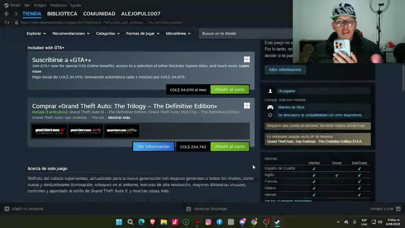The image size is (405, 228).
Task: Open the ALEJOPUL1007 profile tab
Action: click(x=141, y=14)
